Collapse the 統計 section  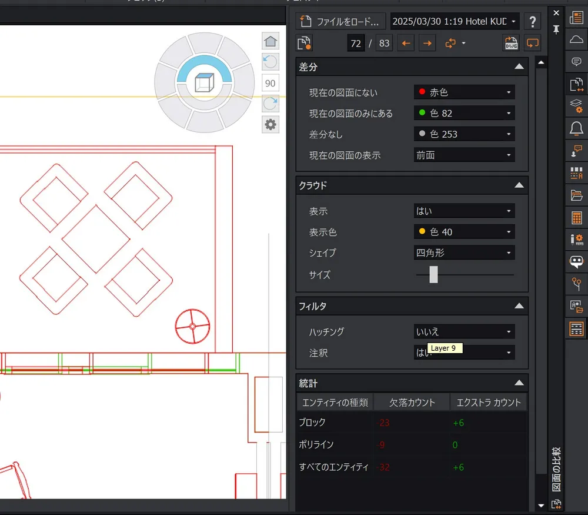pos(519,383)
